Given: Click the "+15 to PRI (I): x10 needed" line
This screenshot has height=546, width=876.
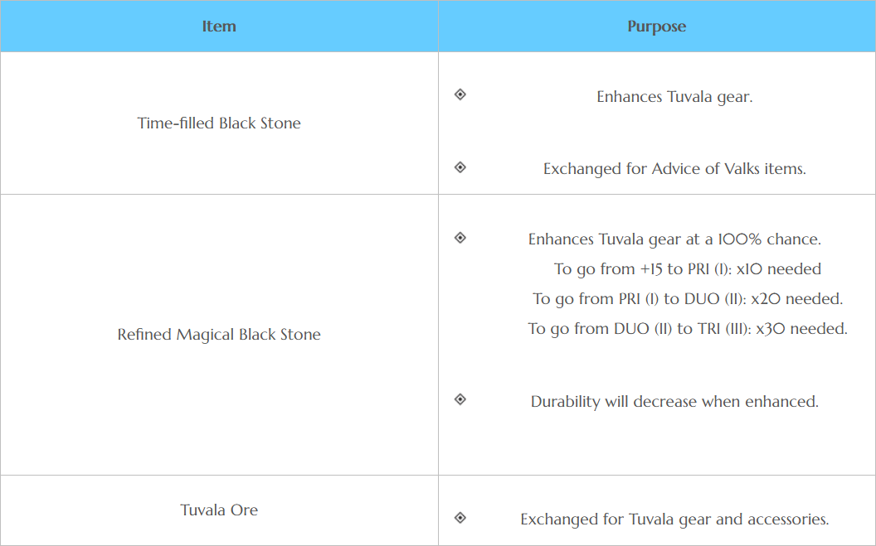Looking at the screenshot, I should 687,269.
